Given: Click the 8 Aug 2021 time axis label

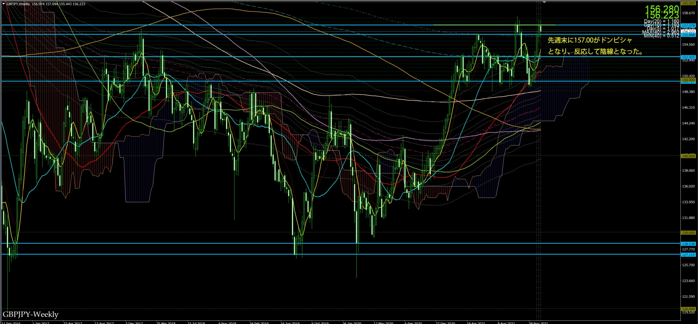Looking at the screenshot, I should (x=506, y=323).
